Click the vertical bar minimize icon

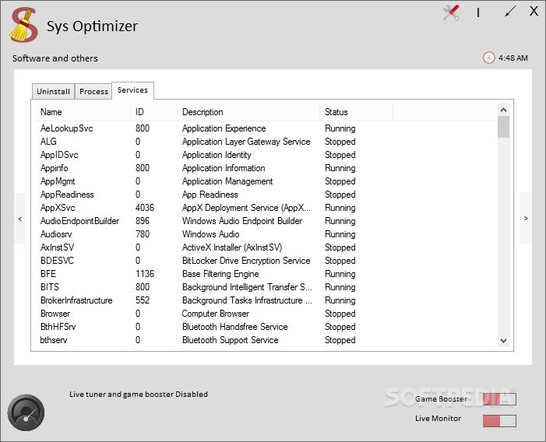478,13
